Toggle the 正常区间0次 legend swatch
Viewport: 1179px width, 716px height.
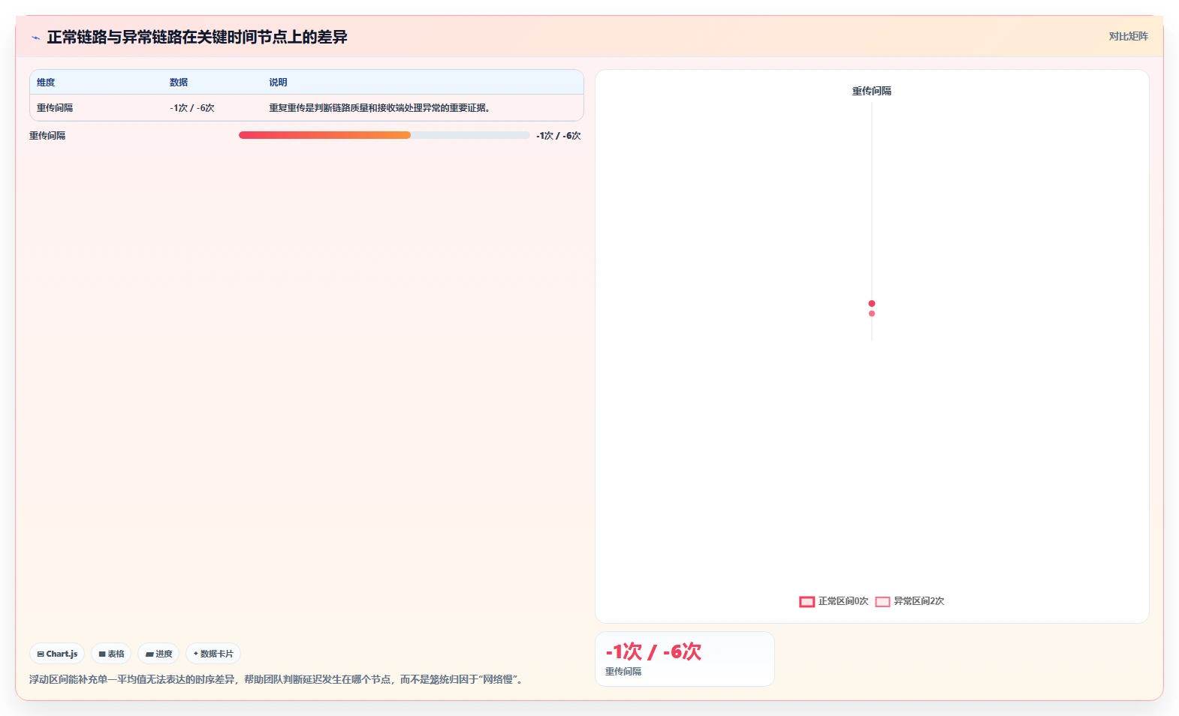(x=807, y=601)
